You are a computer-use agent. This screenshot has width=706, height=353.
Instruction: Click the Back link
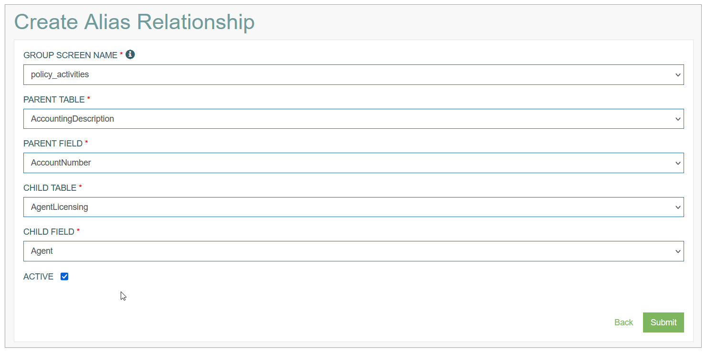click(623, 322)
